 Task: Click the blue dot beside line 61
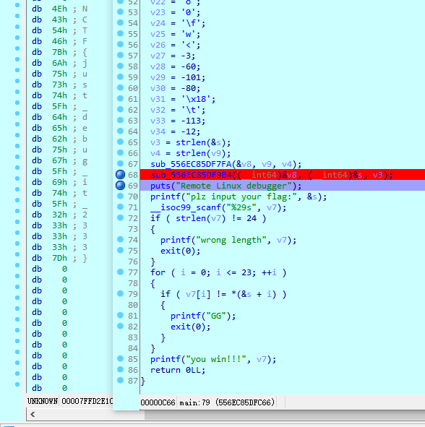click(120, 98)
